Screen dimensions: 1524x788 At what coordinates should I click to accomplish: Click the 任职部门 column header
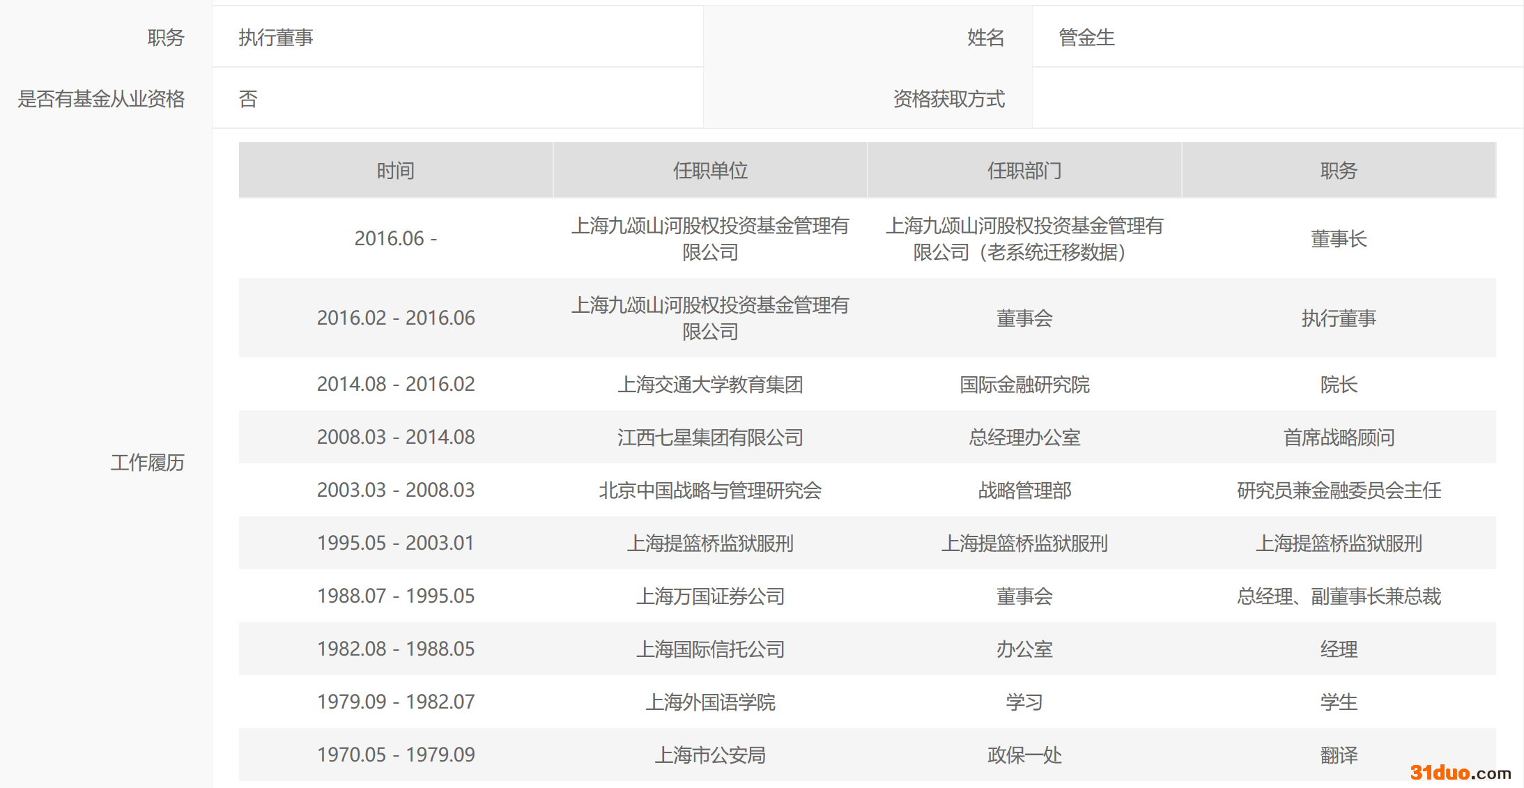point(1024,171)
